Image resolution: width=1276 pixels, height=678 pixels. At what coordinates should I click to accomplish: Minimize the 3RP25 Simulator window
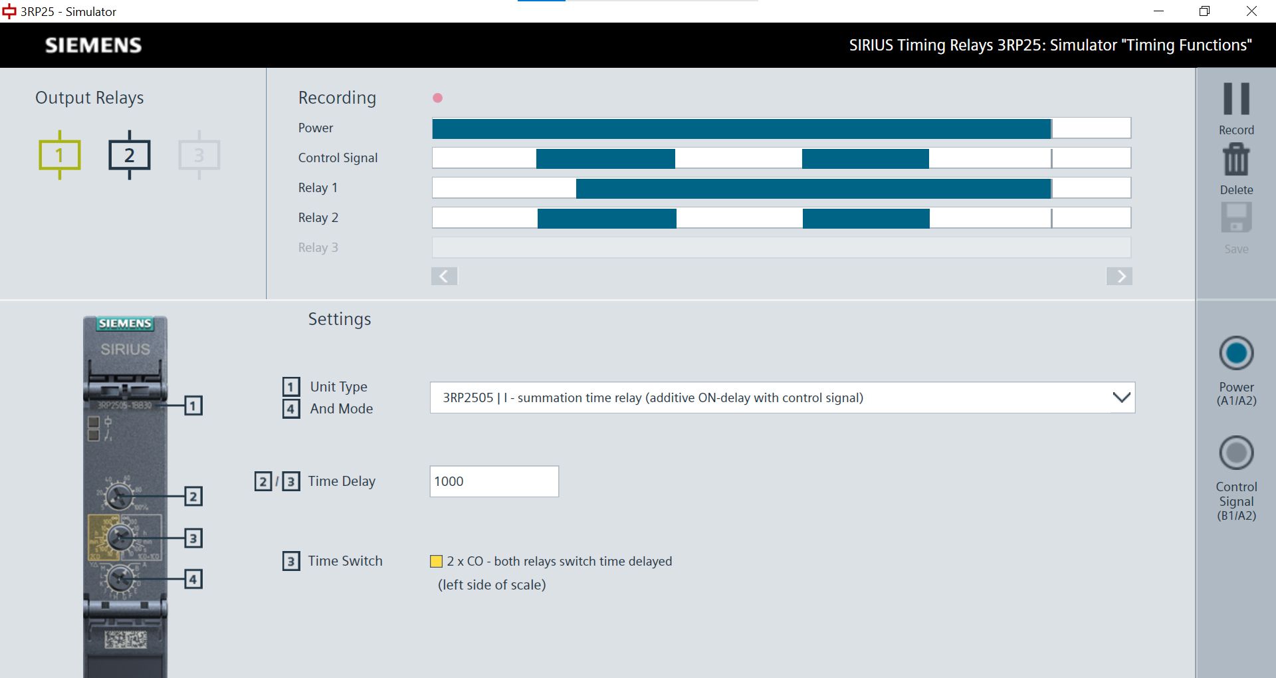point(1159,11)
